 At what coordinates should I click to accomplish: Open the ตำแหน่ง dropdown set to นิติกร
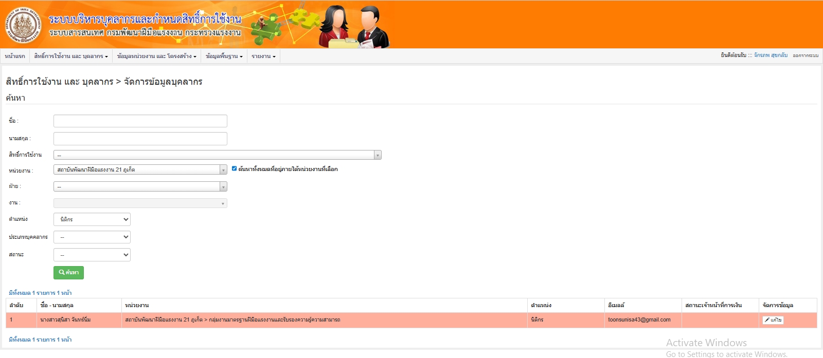[92, 219]
